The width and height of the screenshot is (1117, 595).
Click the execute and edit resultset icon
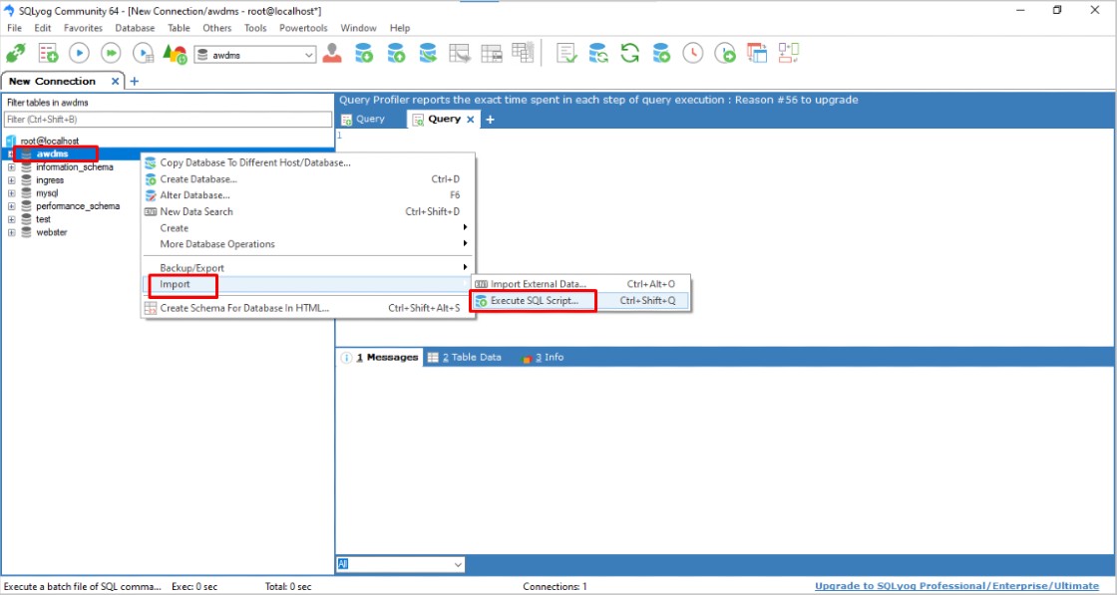144,54
